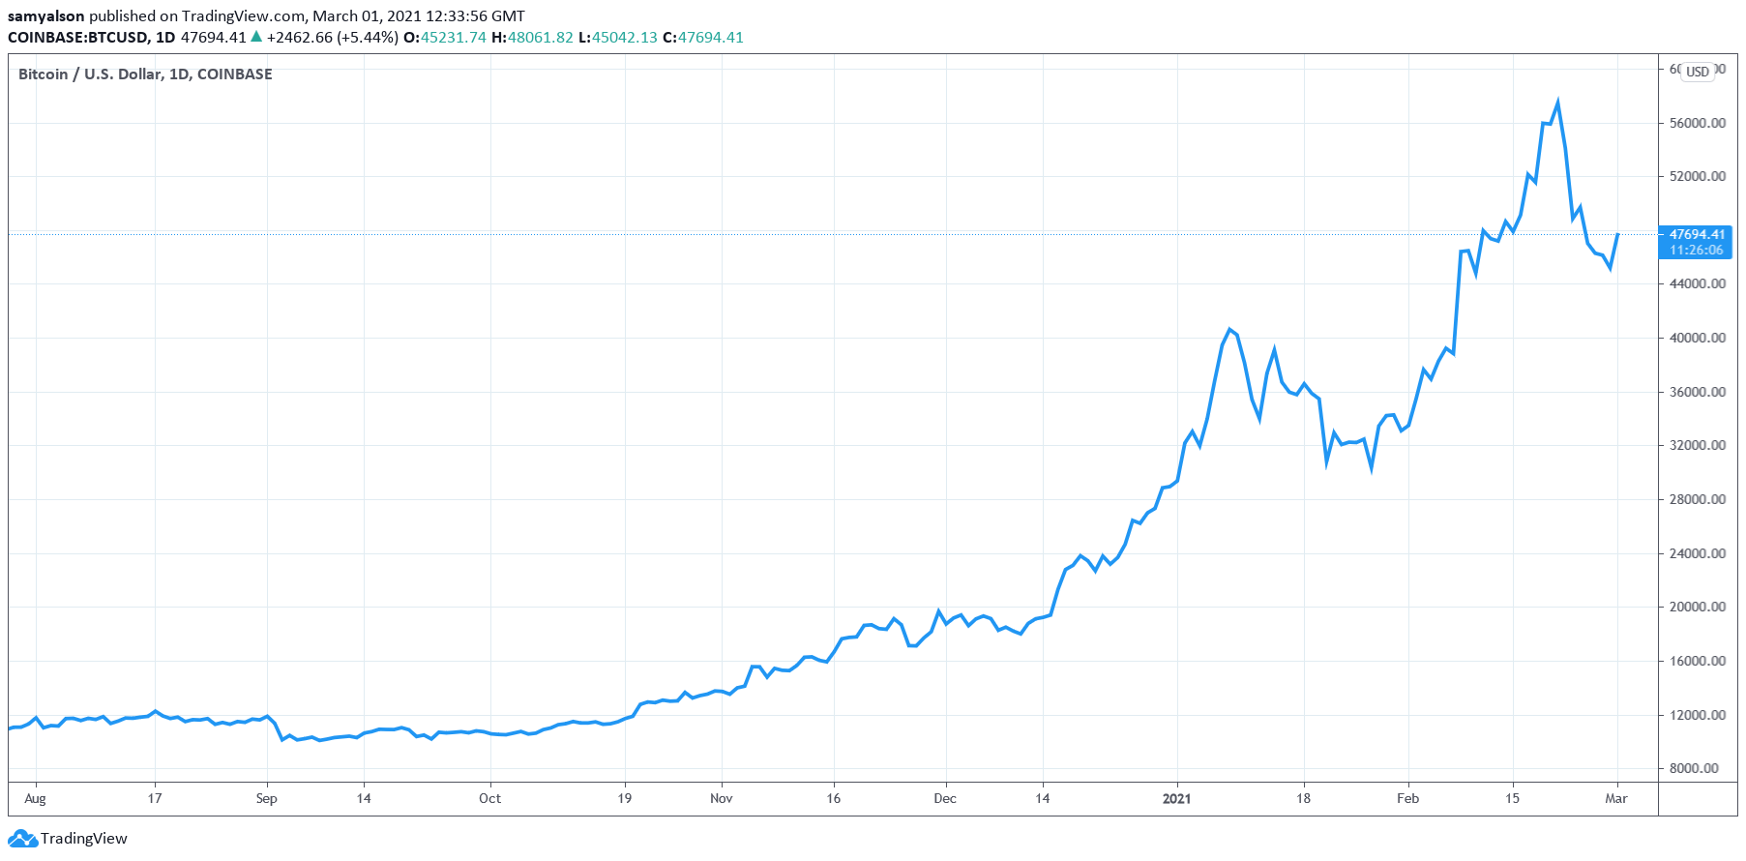
Task: Click the 15 date label on time axis
Action: coord(1512,798)
